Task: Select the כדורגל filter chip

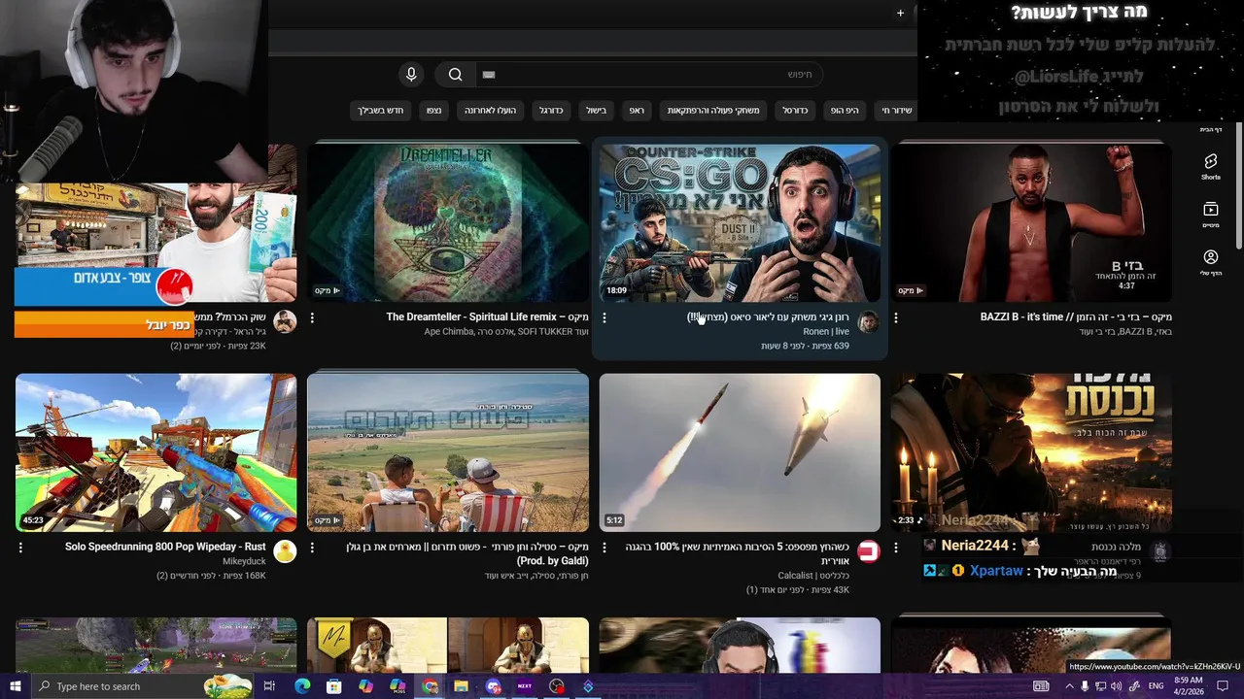Action: tap(551, 110)
